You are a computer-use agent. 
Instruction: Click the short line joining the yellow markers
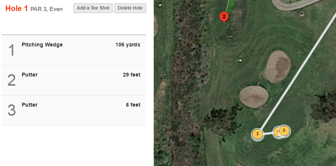(x=269, y=133)
